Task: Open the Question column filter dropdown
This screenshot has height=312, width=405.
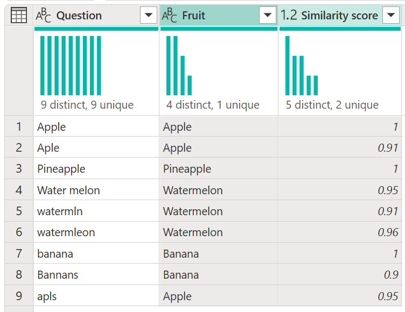Action: point(149,16)
